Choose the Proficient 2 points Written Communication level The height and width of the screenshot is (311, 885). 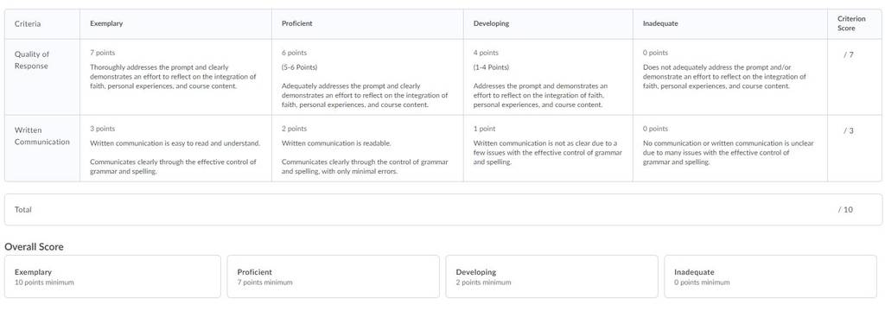click(x=367, y=149)
